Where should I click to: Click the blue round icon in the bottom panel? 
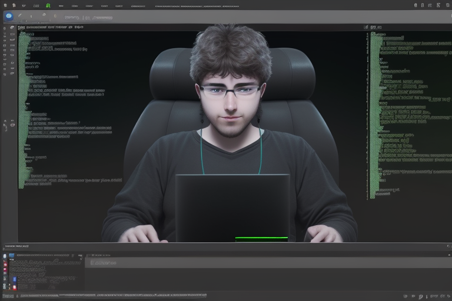click(5, 256)
